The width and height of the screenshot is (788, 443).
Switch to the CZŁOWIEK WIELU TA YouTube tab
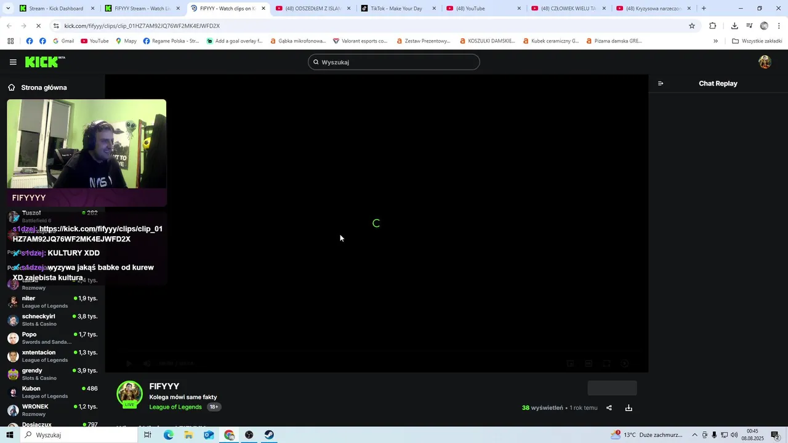pos(568,9)
